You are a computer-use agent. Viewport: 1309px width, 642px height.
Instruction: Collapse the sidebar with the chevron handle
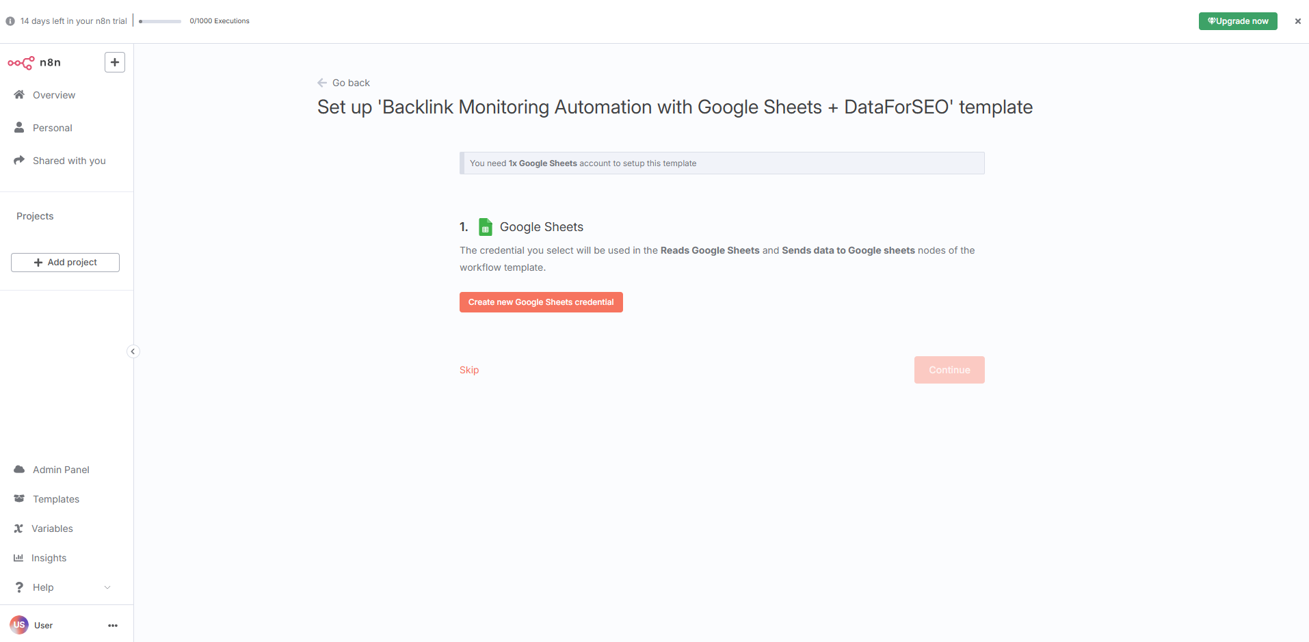click(x=133, y=351)
